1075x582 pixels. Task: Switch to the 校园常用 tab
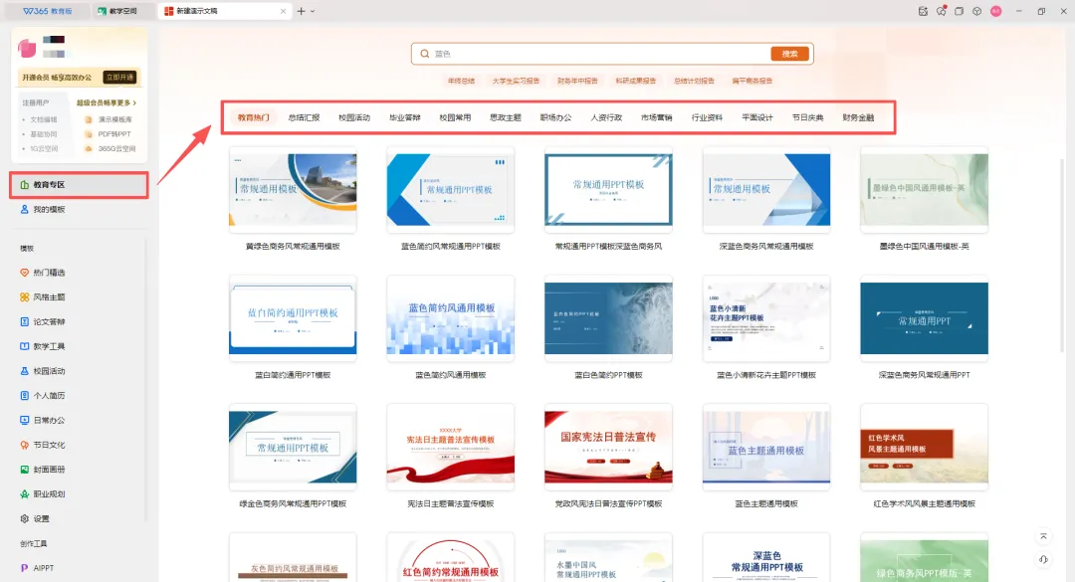455,117
